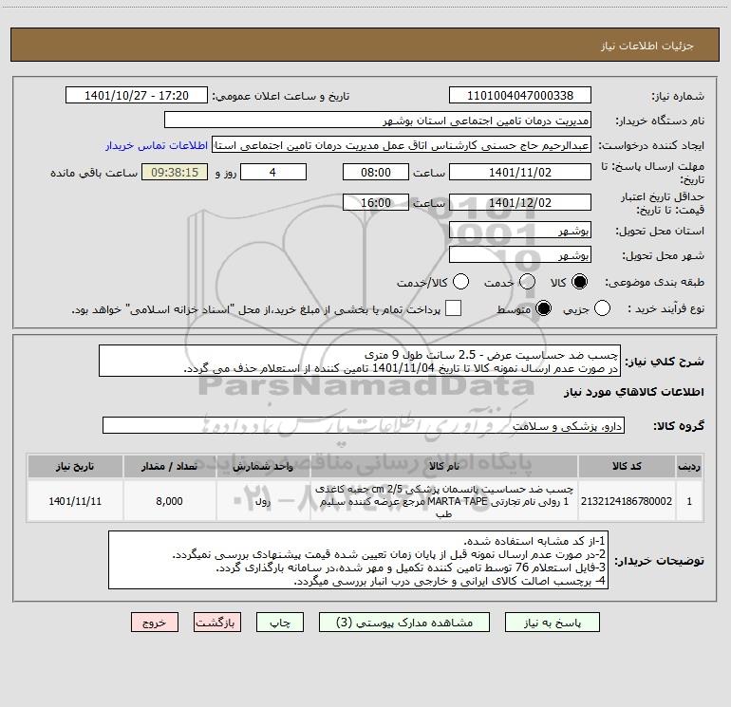Click the remaining time 09:38:15 field
This screenshot has height=707, width=731.
pyautogui.click(x=175, y=173)
